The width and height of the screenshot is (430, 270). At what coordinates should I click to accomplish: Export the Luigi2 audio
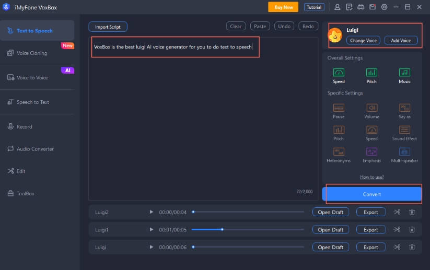coord(371,212)
